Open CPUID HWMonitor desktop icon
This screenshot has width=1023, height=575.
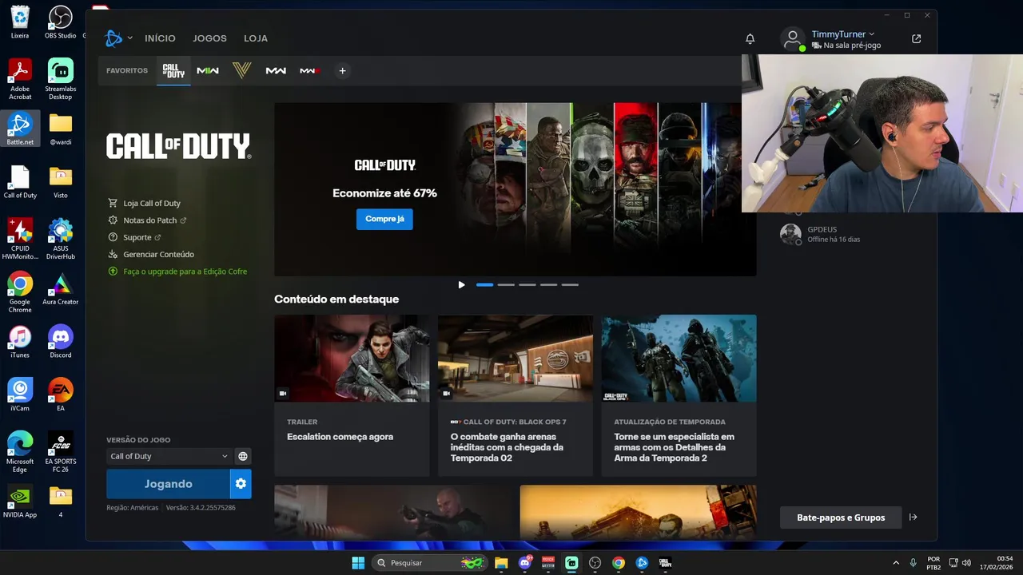[x=20, y=239]
